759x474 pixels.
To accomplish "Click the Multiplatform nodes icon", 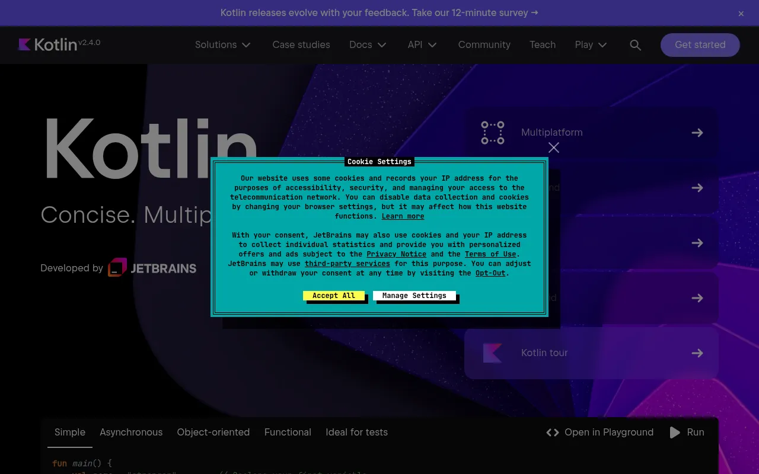I will pyautogui.click(x=493, y=133).
